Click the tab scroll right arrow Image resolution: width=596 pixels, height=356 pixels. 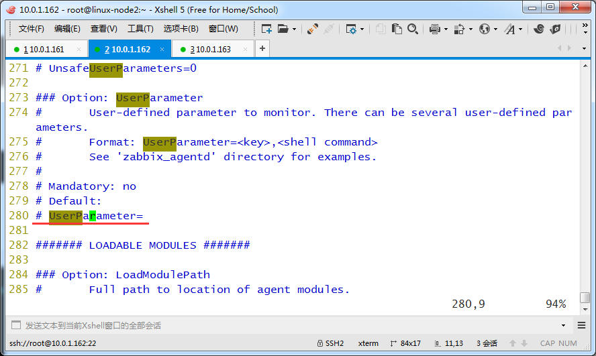pyautogui.click(x=569, y=48)
